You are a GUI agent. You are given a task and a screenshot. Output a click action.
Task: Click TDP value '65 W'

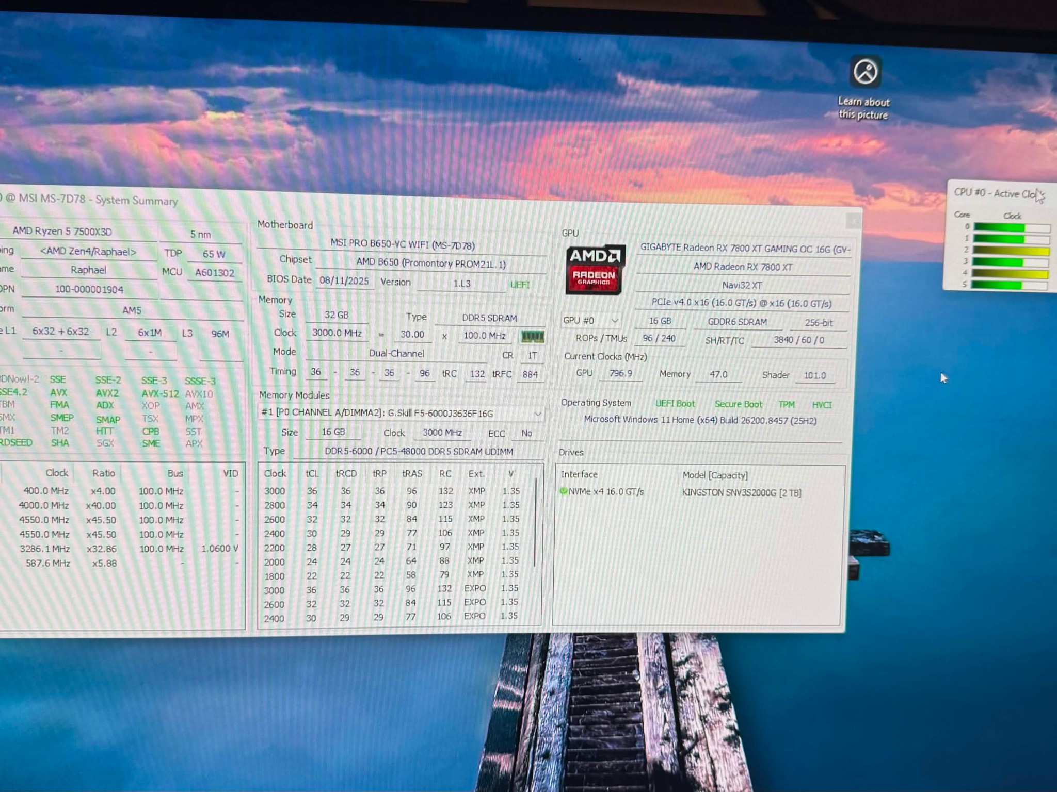click(214, 254)
